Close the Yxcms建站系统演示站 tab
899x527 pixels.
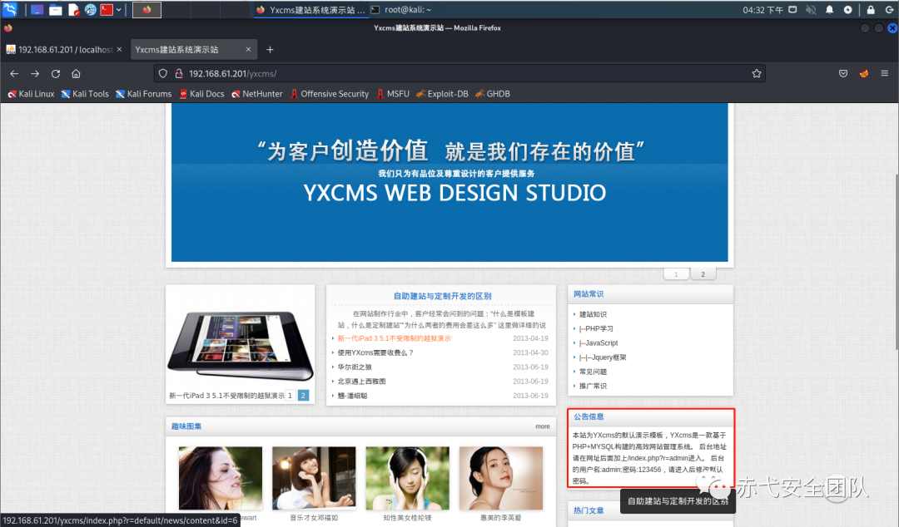point(248,49)
